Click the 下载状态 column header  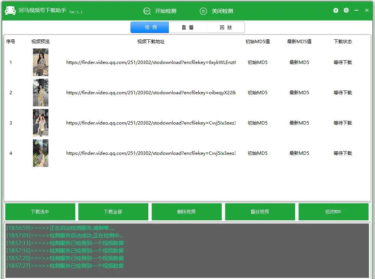click(343, 41)
